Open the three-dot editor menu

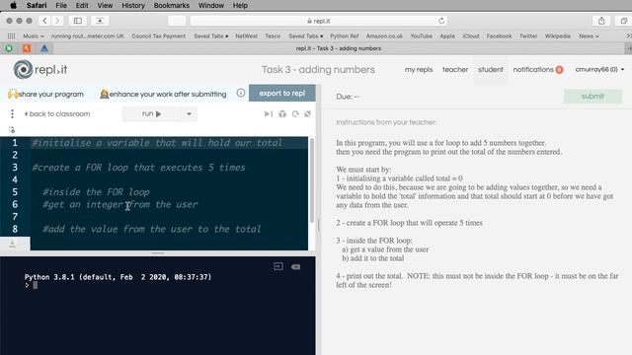tap(13, 114)
